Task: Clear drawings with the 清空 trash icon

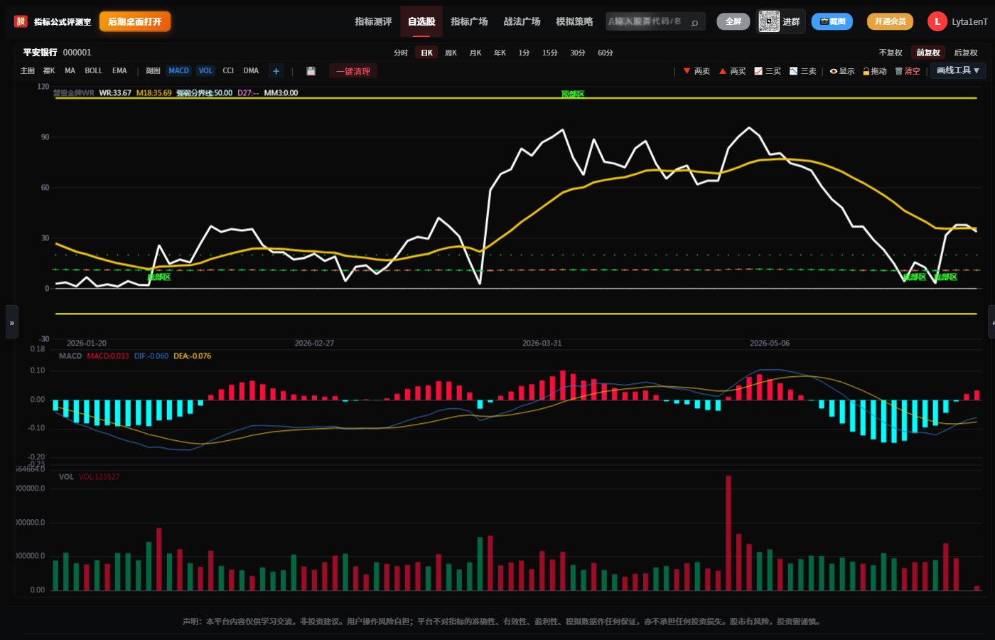Action: point(908,71)
